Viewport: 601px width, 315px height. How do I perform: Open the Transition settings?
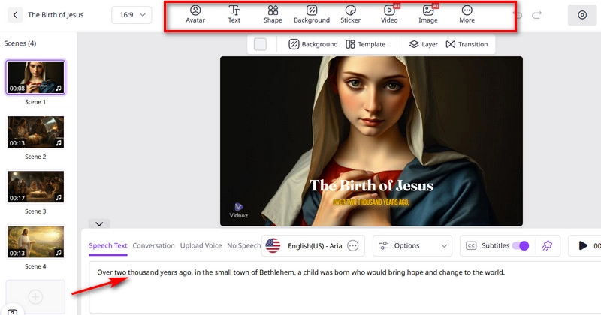467,44
